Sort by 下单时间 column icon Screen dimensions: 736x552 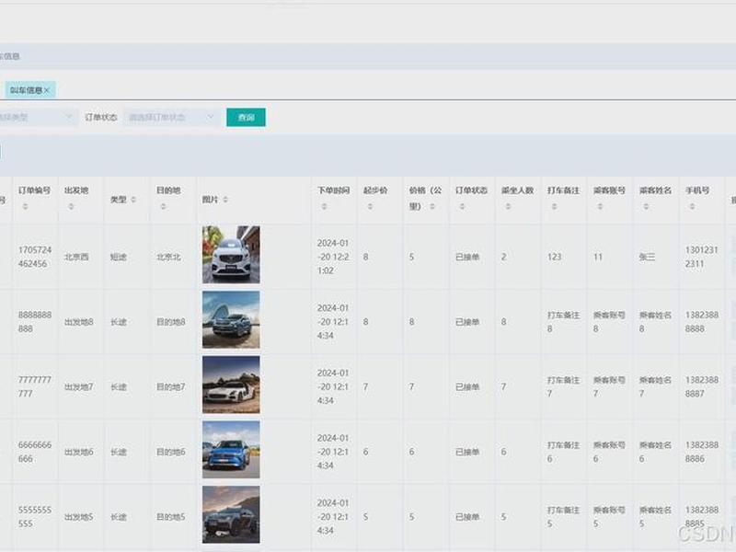(325, 206)
